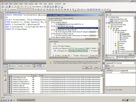This screenshot has width=136, height=102.
Task: Open the Debug menu
Action: pyautogui.click(x=31, y=4)
